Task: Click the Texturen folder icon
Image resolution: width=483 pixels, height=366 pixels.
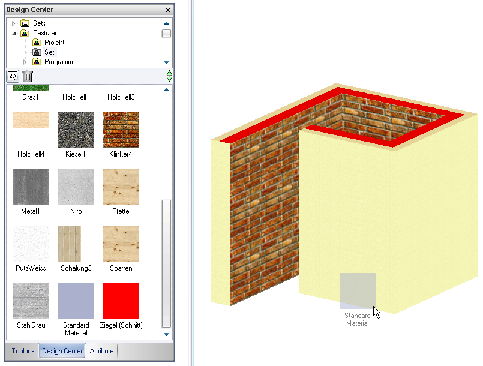Action: click(25, 33)
